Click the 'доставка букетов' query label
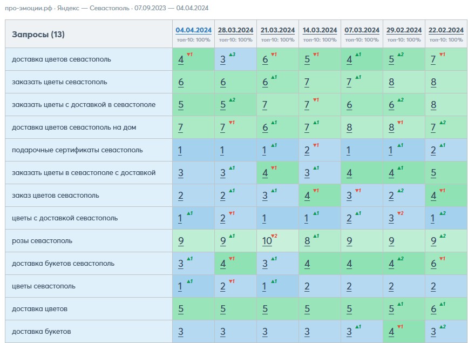This screenshot has width=468, height=343. (42, 332)
